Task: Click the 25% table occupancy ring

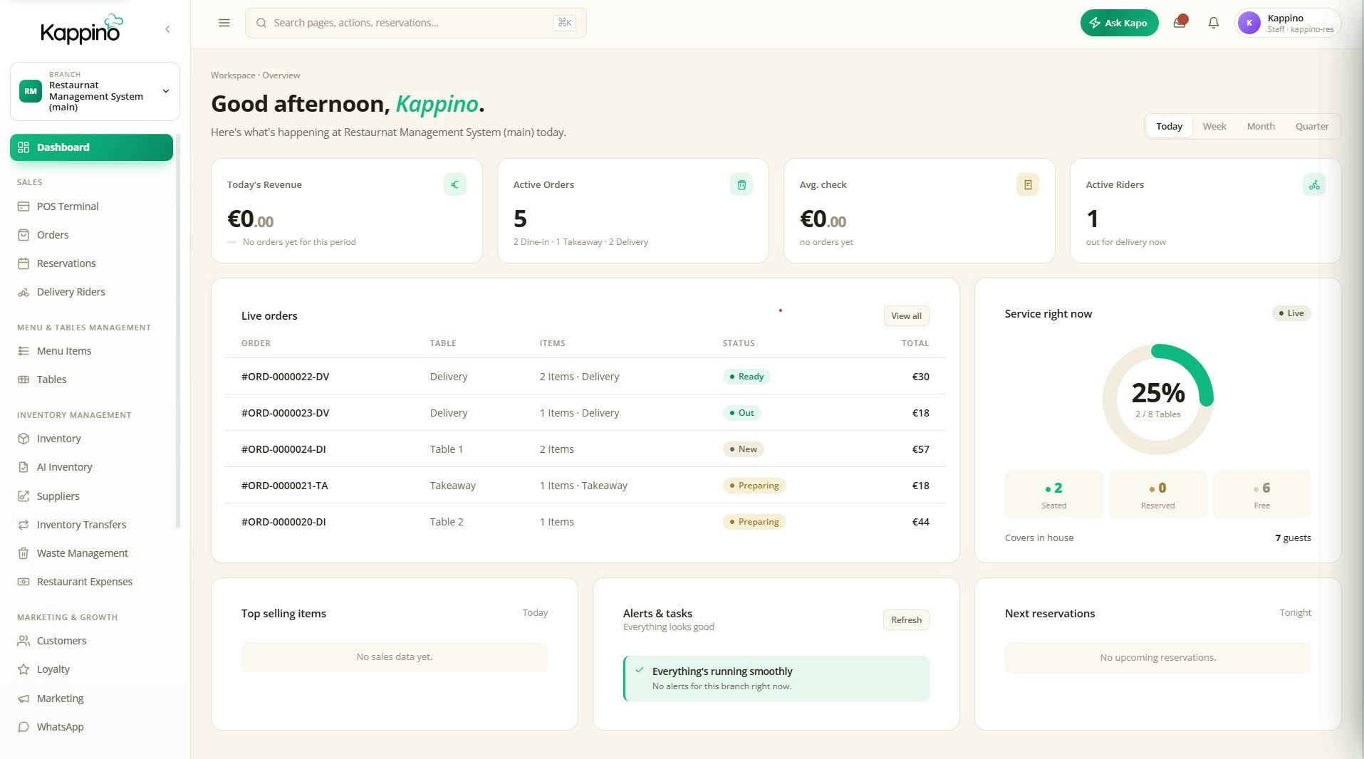Action: click(x=1158, y=399)
